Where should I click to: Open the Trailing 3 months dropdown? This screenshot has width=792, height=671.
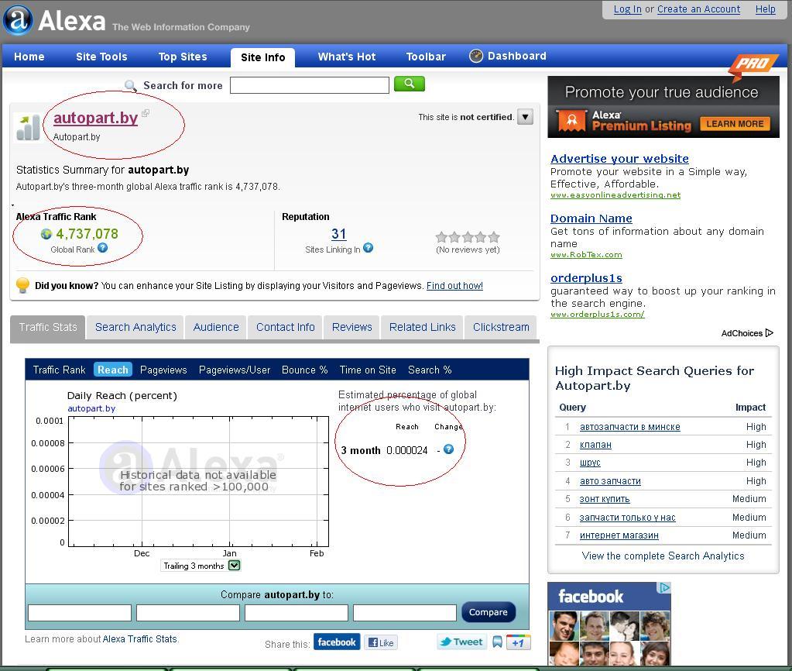[235, 566]
